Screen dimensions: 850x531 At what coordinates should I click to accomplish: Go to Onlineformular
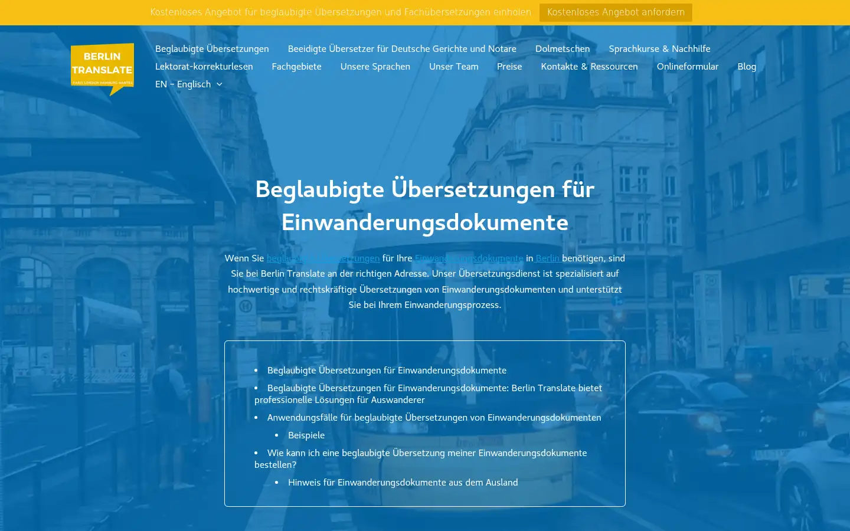click(688, 67)
